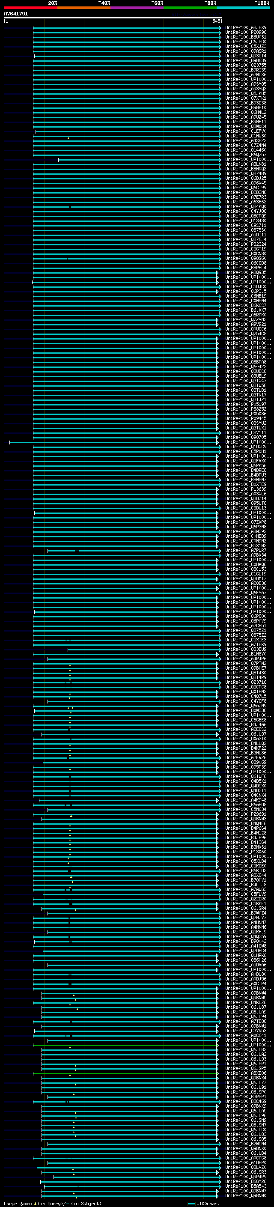The image size is (274, 1207).
Task: Select the UniRef100_B9SD38 label
Action: [245, 103]
